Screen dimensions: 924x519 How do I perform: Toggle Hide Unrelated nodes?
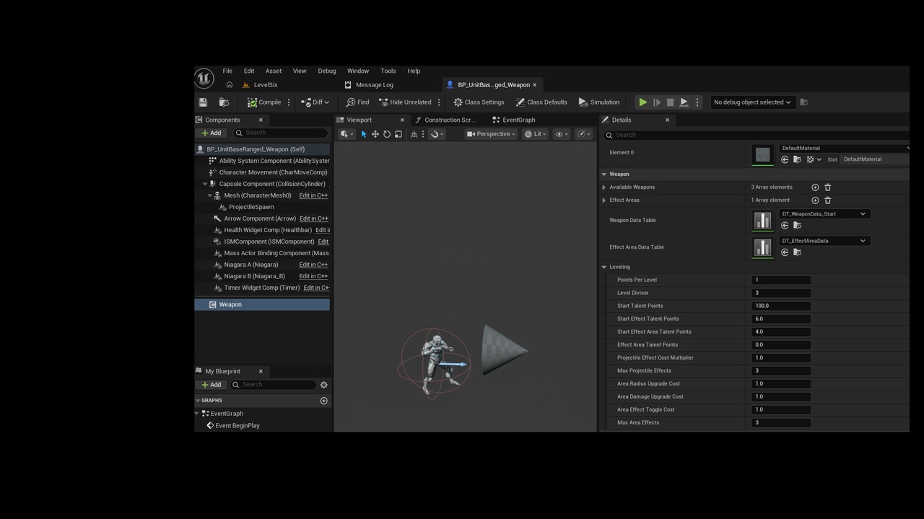405,102
